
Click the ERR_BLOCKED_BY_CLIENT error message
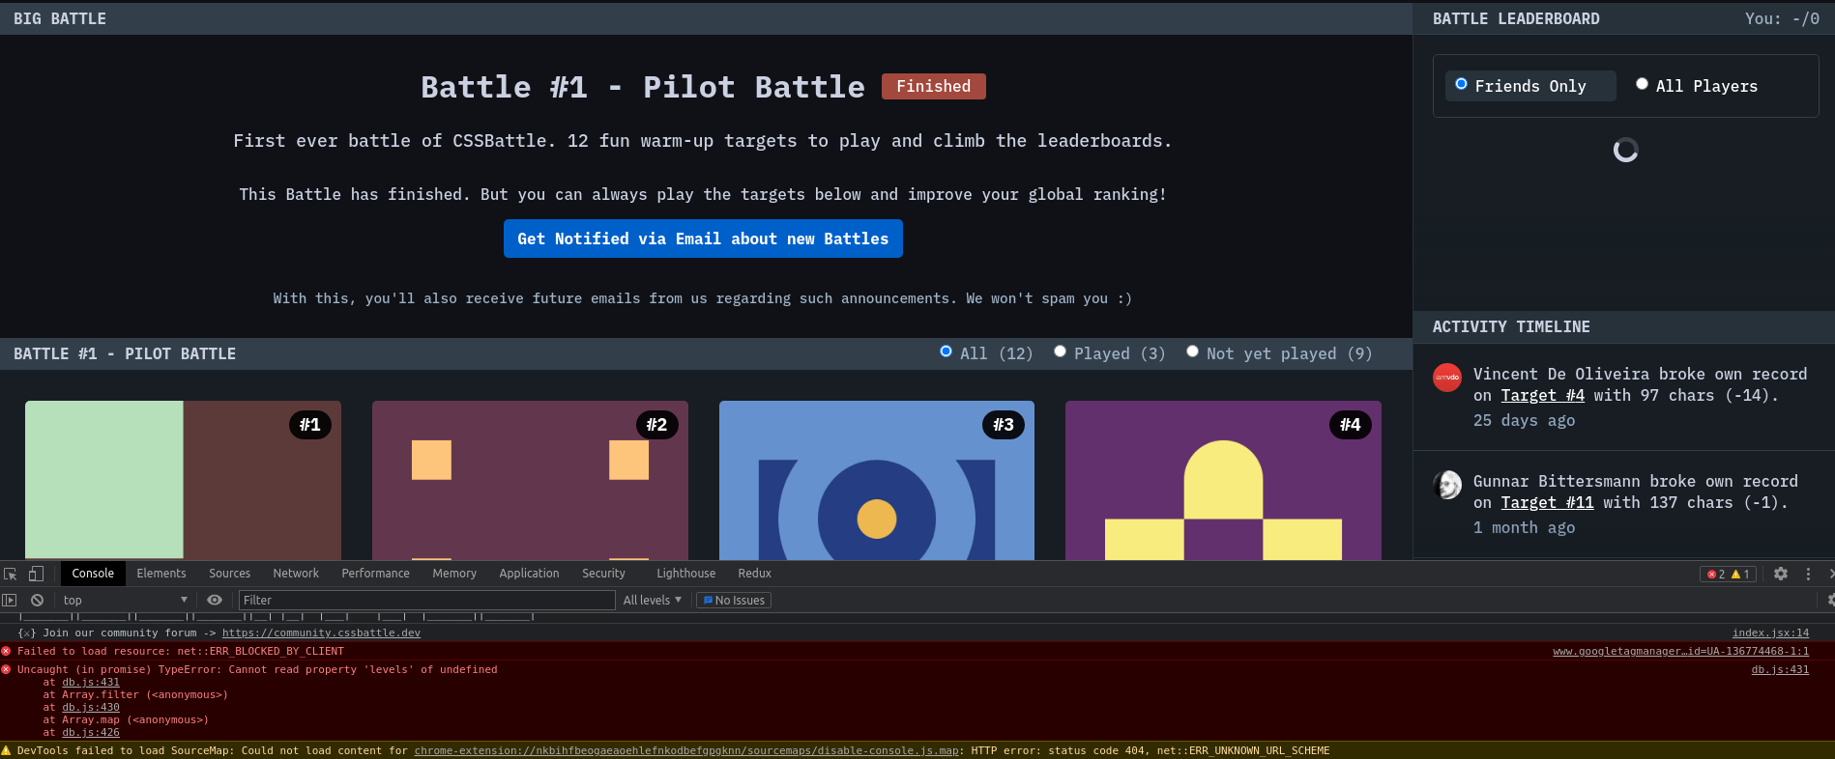pos(181,652)
